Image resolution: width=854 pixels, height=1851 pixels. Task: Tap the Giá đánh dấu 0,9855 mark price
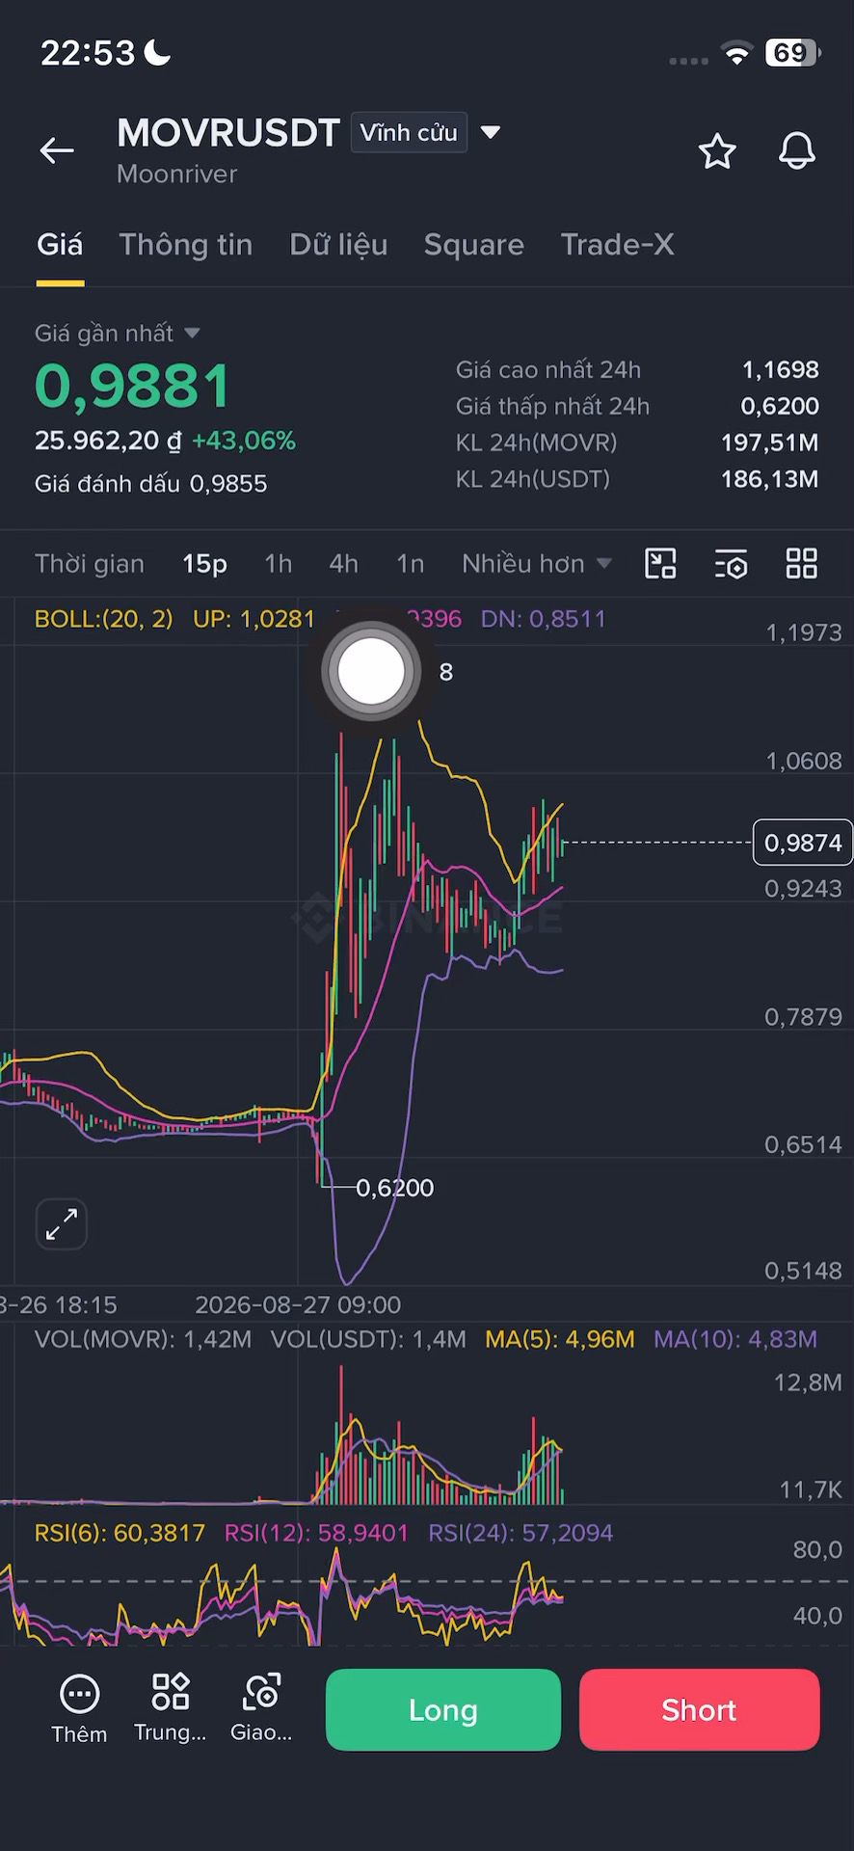150,484
